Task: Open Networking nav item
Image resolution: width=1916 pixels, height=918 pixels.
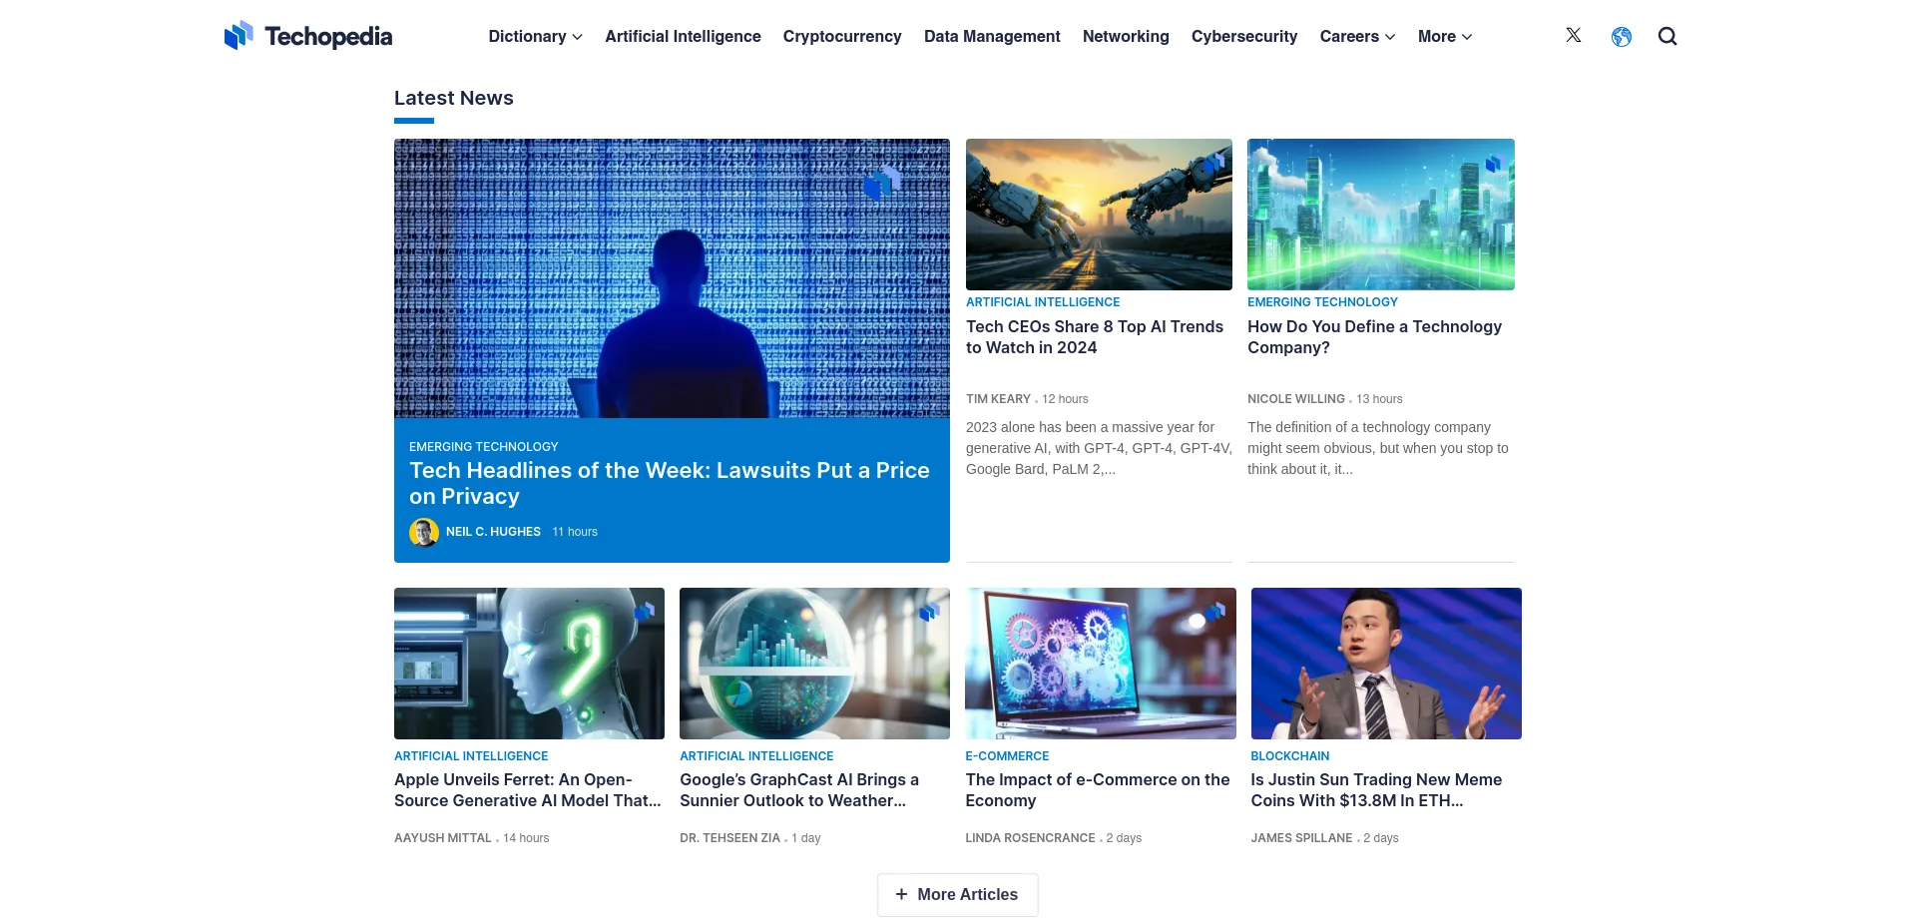Action: [x=1126, y=36]
